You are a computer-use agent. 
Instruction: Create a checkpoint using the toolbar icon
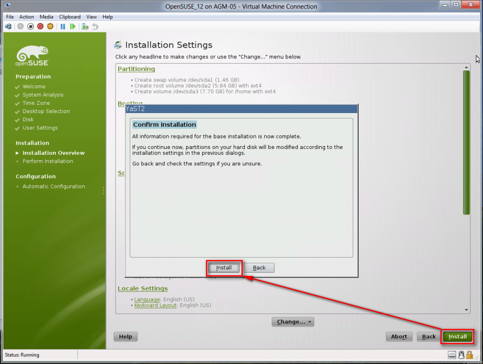tap(85, 27)
